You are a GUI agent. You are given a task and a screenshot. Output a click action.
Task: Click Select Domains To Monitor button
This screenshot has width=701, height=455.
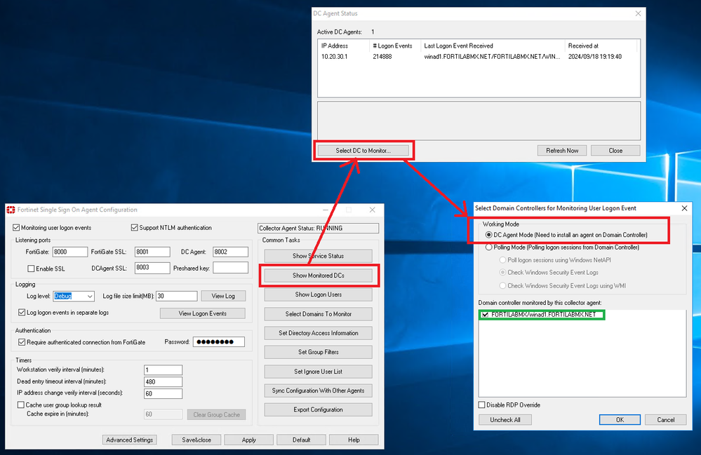tap(319, 314)
